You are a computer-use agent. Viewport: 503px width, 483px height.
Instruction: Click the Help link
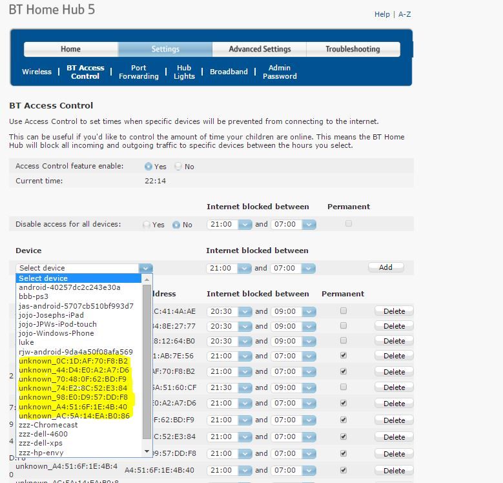[x=382, y=14]
